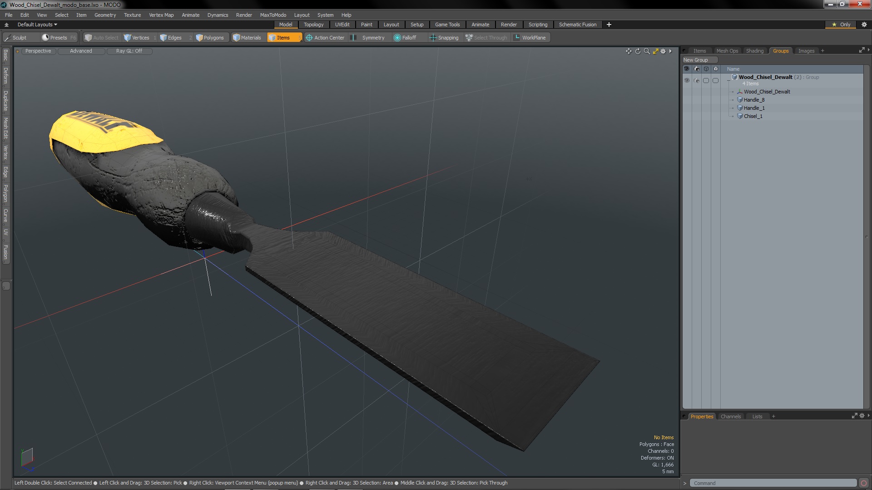Screen dimensions: 872x490
Task: Switch to the Mesh Ops panel tab
Action: tap(727, 51)
